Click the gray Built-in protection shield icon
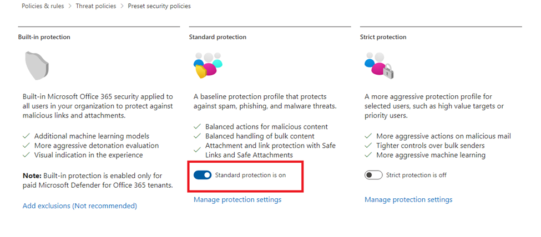541x237 pixels. [x=37, y=65]
